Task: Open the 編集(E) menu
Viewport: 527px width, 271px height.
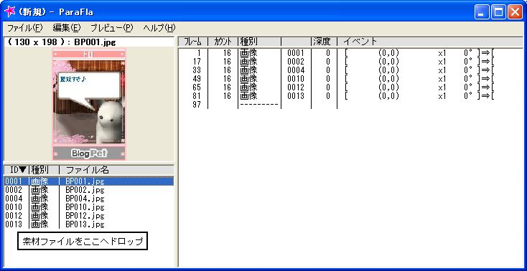Action: (67, 28)
